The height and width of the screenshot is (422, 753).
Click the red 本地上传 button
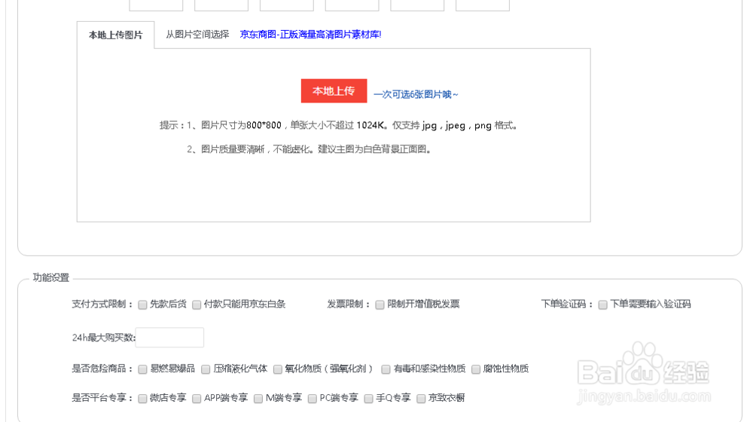coord(334,91)
